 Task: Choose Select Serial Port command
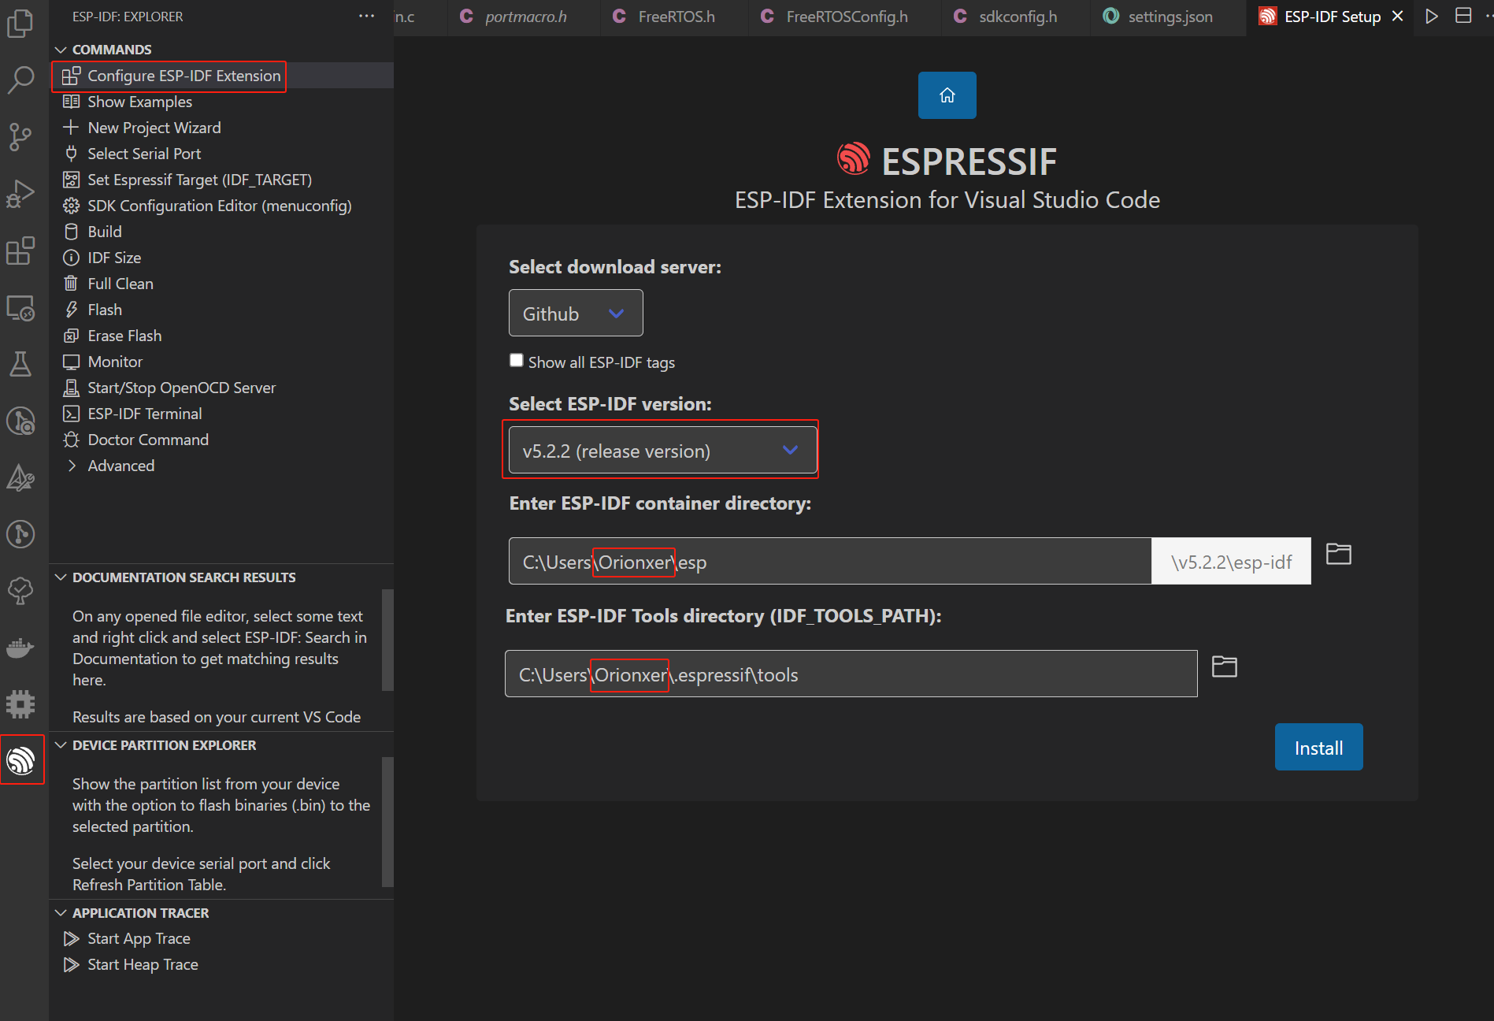pyautogui.click(x=221, y=154)
